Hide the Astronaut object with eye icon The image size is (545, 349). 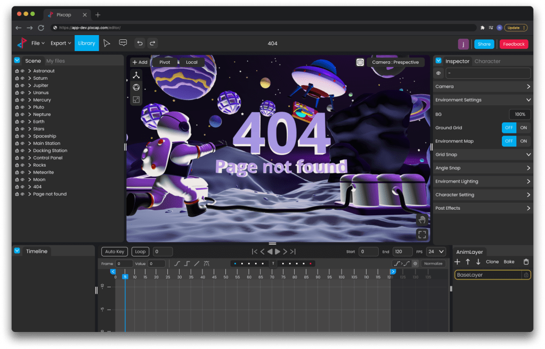[22, 71]
